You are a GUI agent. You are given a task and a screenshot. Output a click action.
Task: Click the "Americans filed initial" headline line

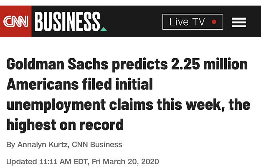pos(80,84)
